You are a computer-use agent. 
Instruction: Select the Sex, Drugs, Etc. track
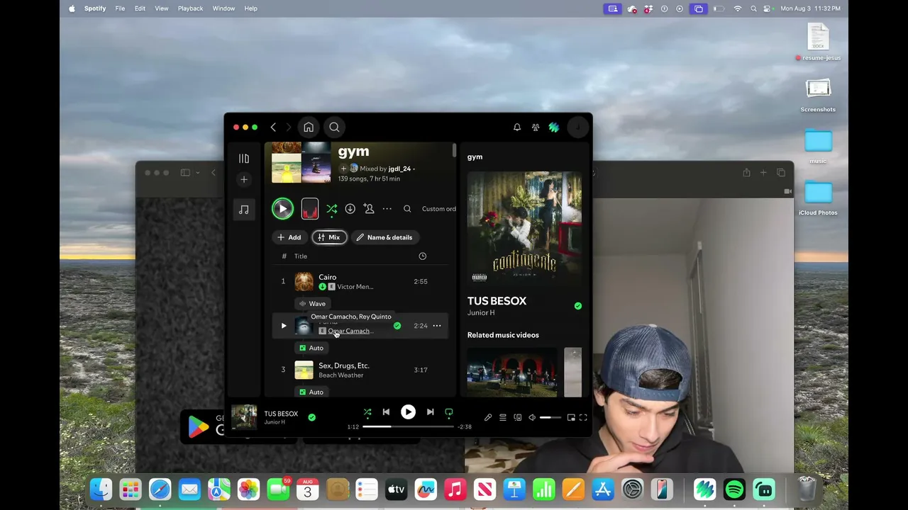(360, 370)
